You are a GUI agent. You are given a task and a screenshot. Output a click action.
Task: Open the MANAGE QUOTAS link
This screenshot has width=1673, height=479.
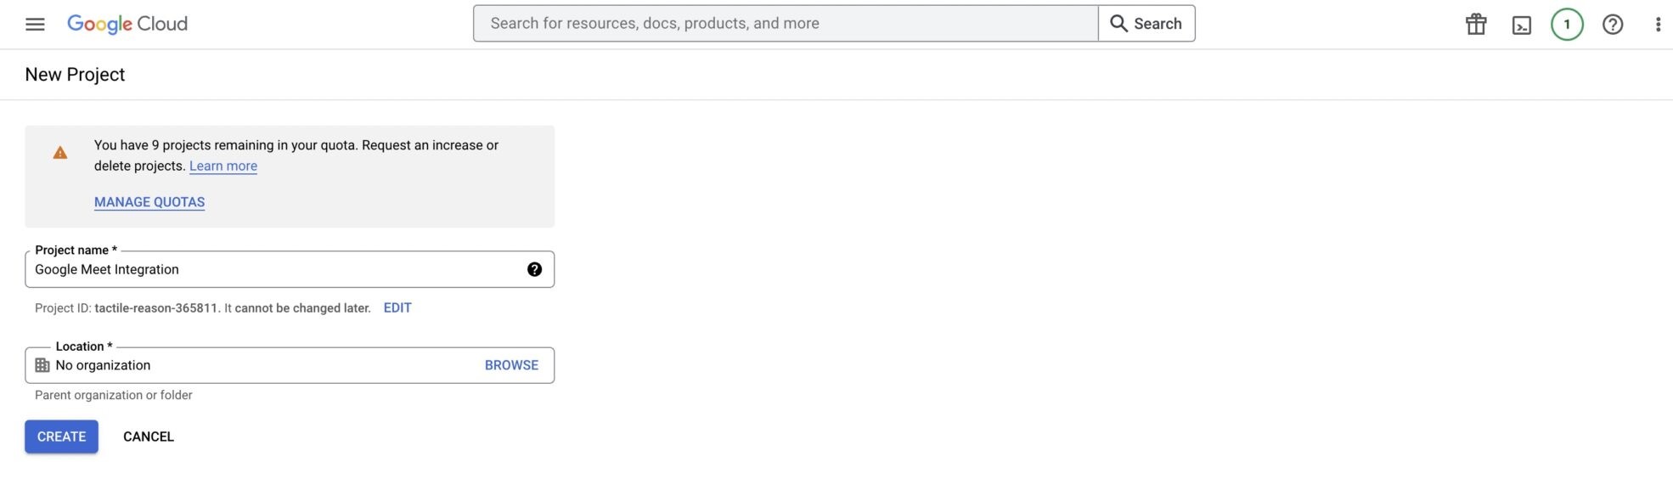point(149,202)
